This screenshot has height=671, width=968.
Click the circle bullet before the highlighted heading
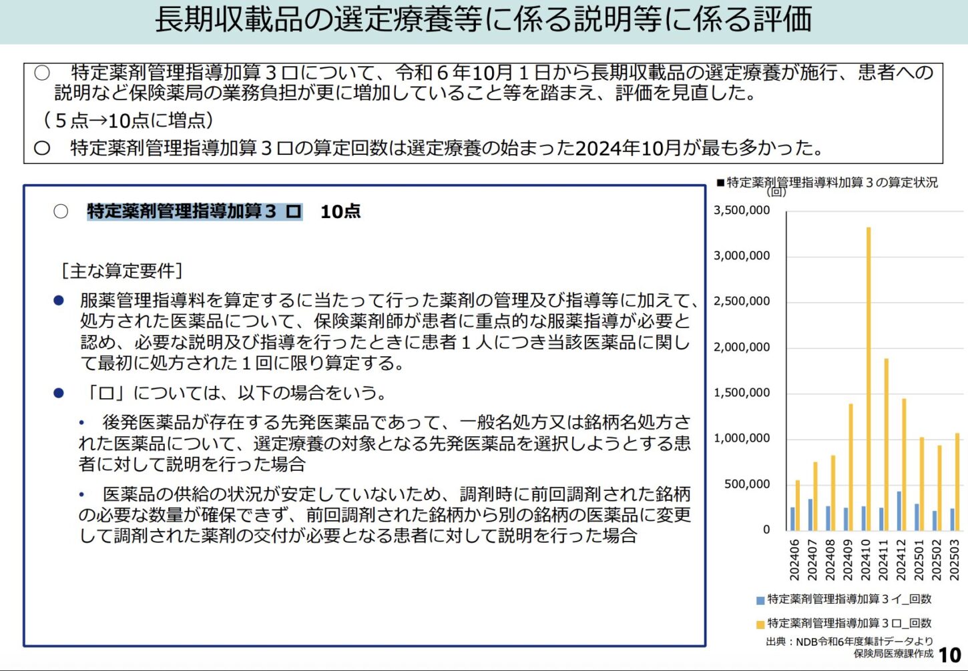(x=61, y=211)
